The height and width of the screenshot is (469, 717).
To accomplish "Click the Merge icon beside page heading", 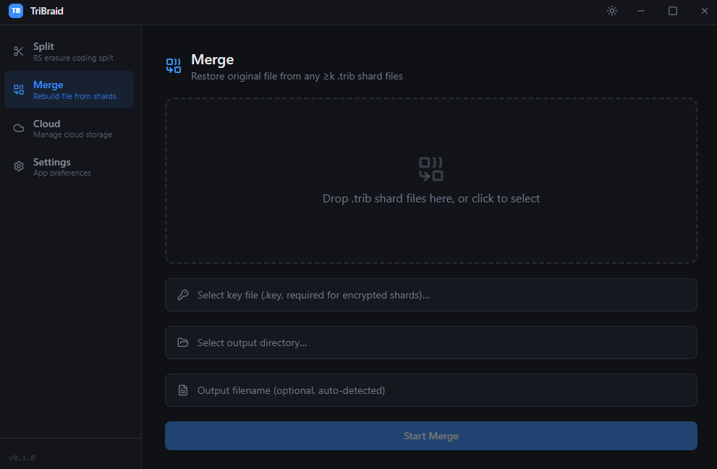I will pos(174,66).
